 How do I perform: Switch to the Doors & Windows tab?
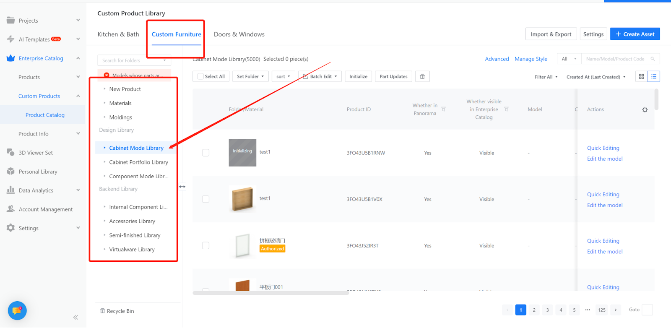[239, 34]
